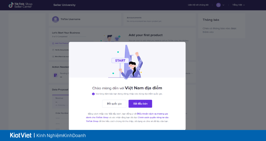Open Liên hệ với chúng tôi link
The height and width of the screenshot is (141, 266).
pyautogui.click(x=198, y=5)
